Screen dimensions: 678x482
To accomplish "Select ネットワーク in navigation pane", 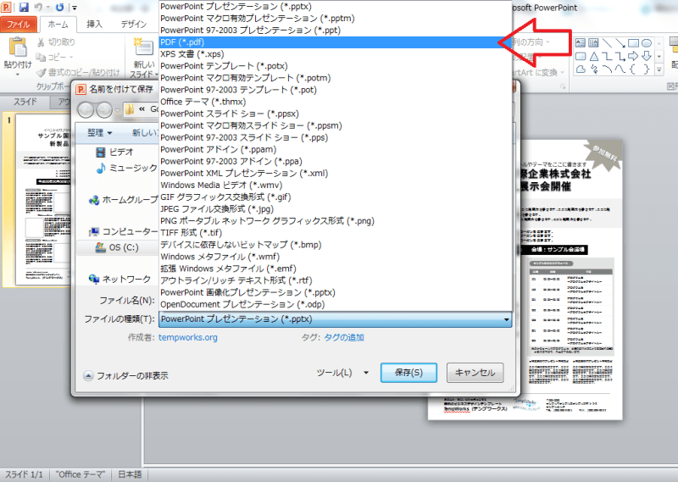I will click(119, 280).
